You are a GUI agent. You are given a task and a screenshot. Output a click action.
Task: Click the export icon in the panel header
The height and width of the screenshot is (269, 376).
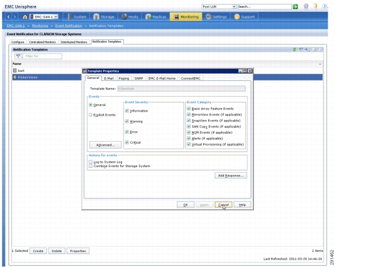pos(315,50)
